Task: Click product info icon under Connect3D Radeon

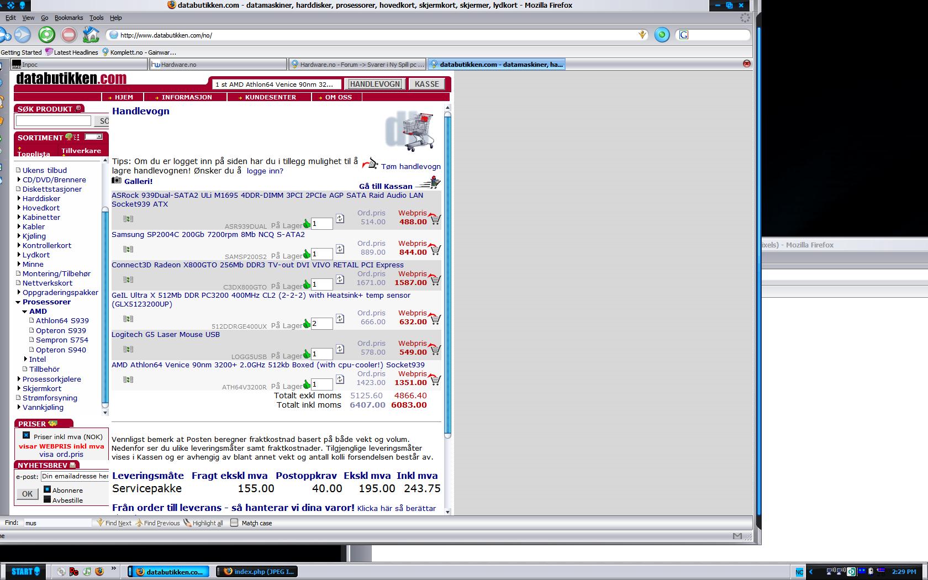Action: [x=128, y=280]
